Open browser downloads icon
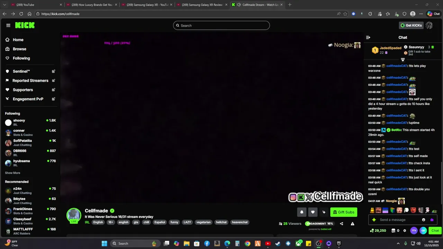Image resolution: width=443 pixels, height=249 pixels. 396,14
